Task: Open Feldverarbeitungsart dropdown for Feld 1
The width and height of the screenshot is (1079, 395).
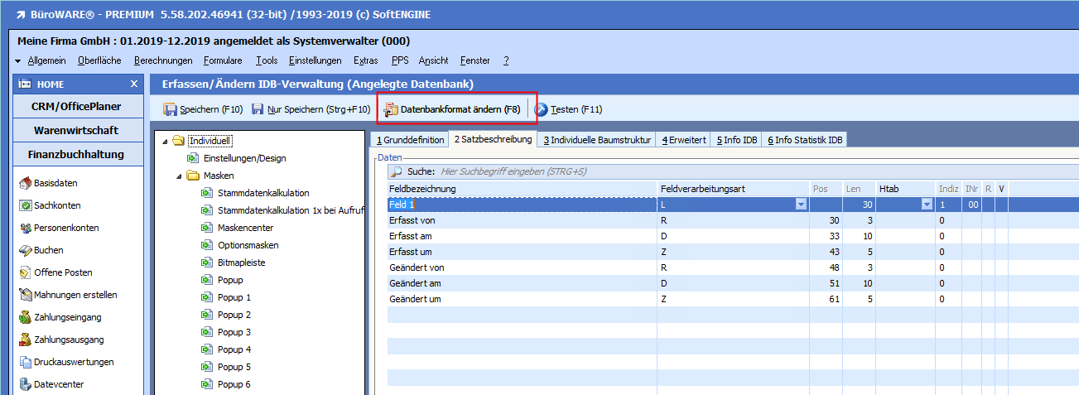Action: (x=801, y=205)
